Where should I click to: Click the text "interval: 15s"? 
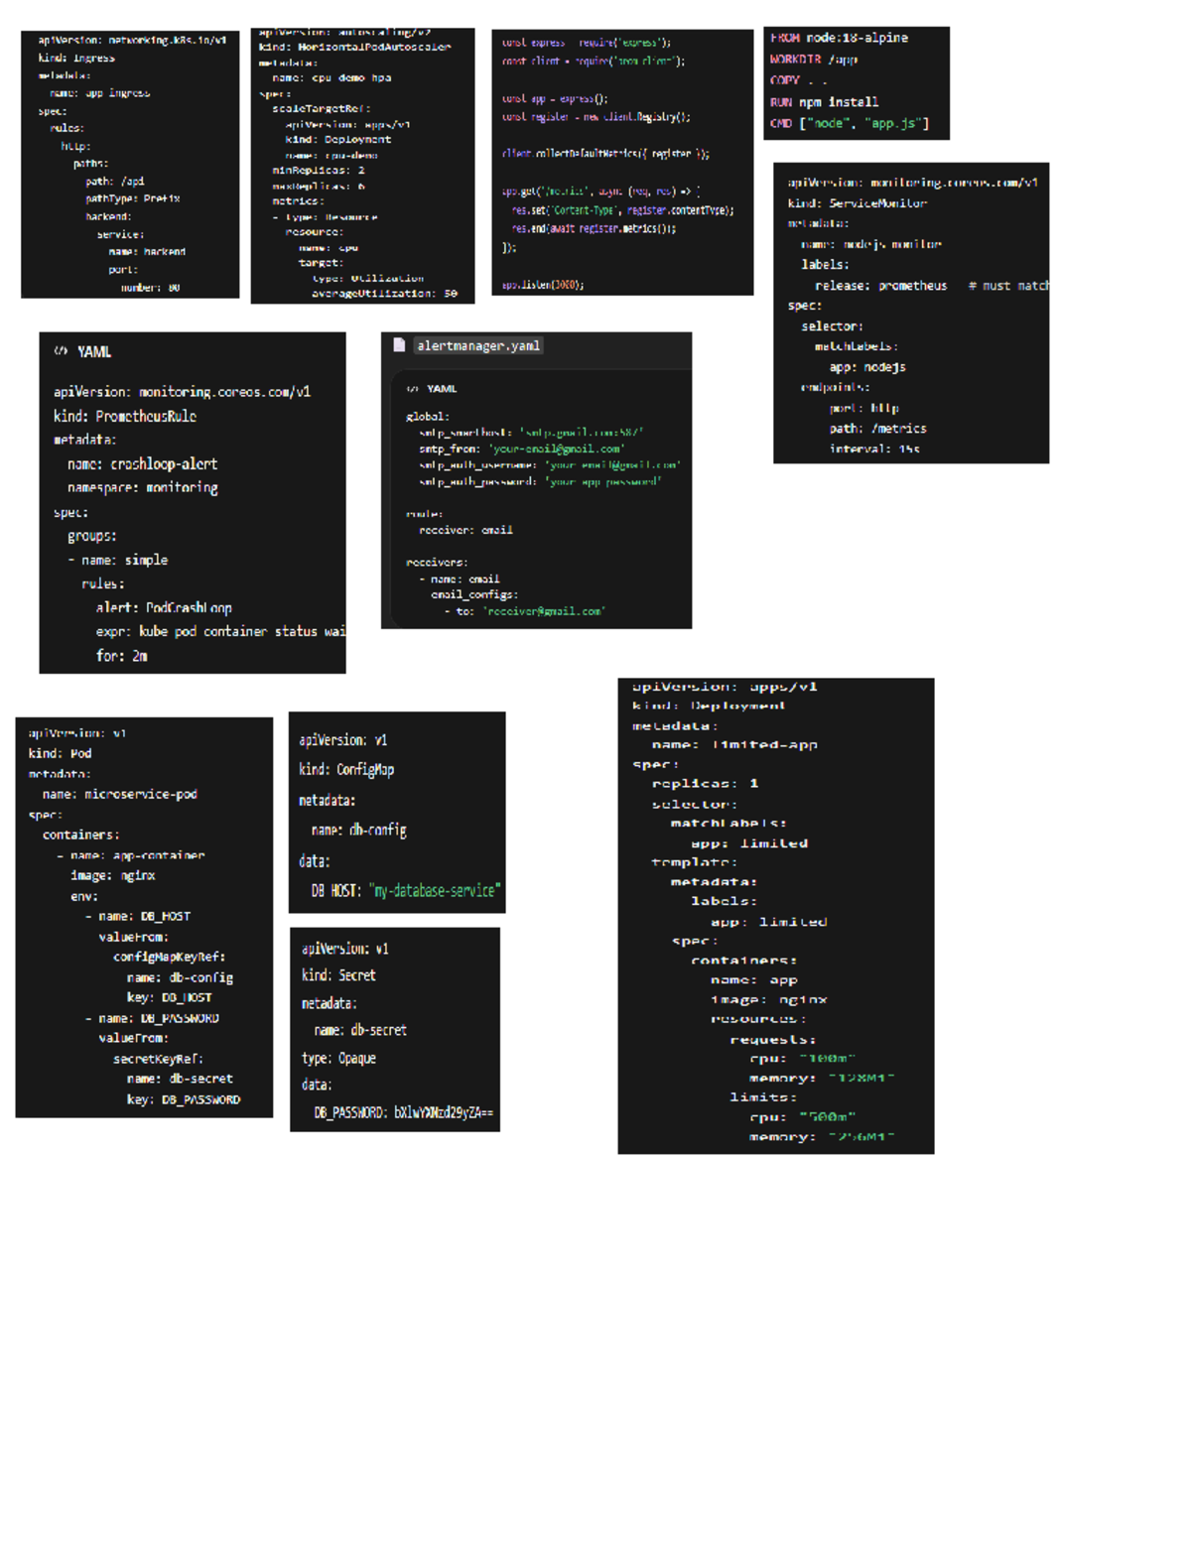click(874, 449)
